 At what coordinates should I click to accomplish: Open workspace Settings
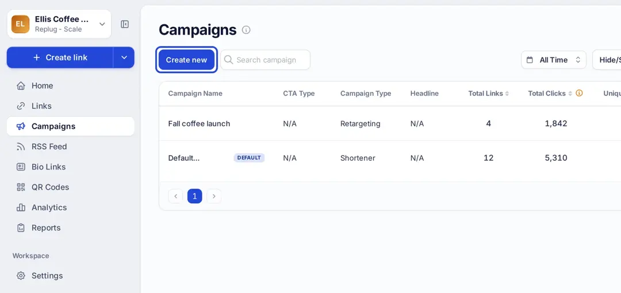tap(71, 276)
